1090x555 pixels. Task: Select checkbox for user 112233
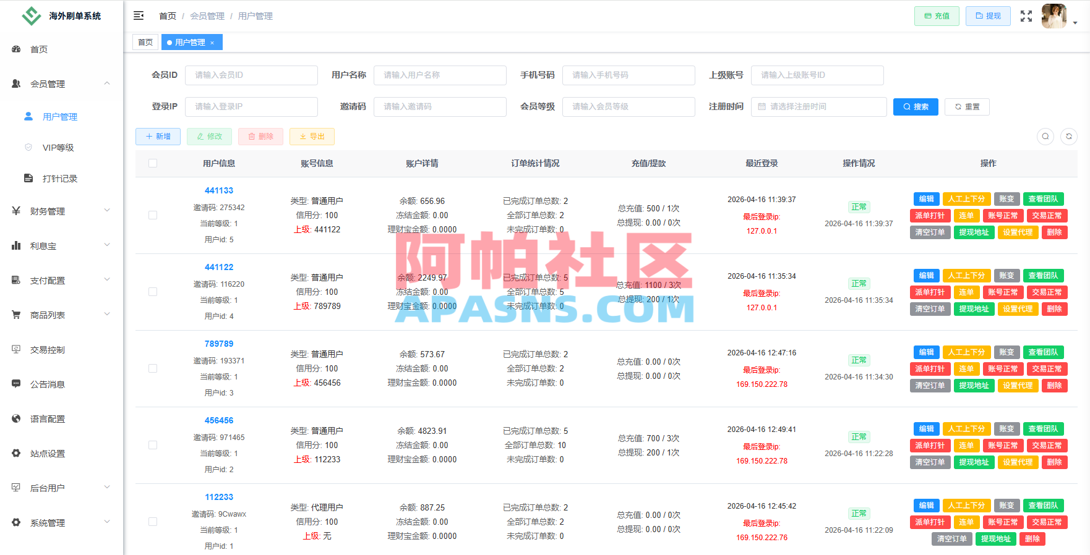point(153,522)
